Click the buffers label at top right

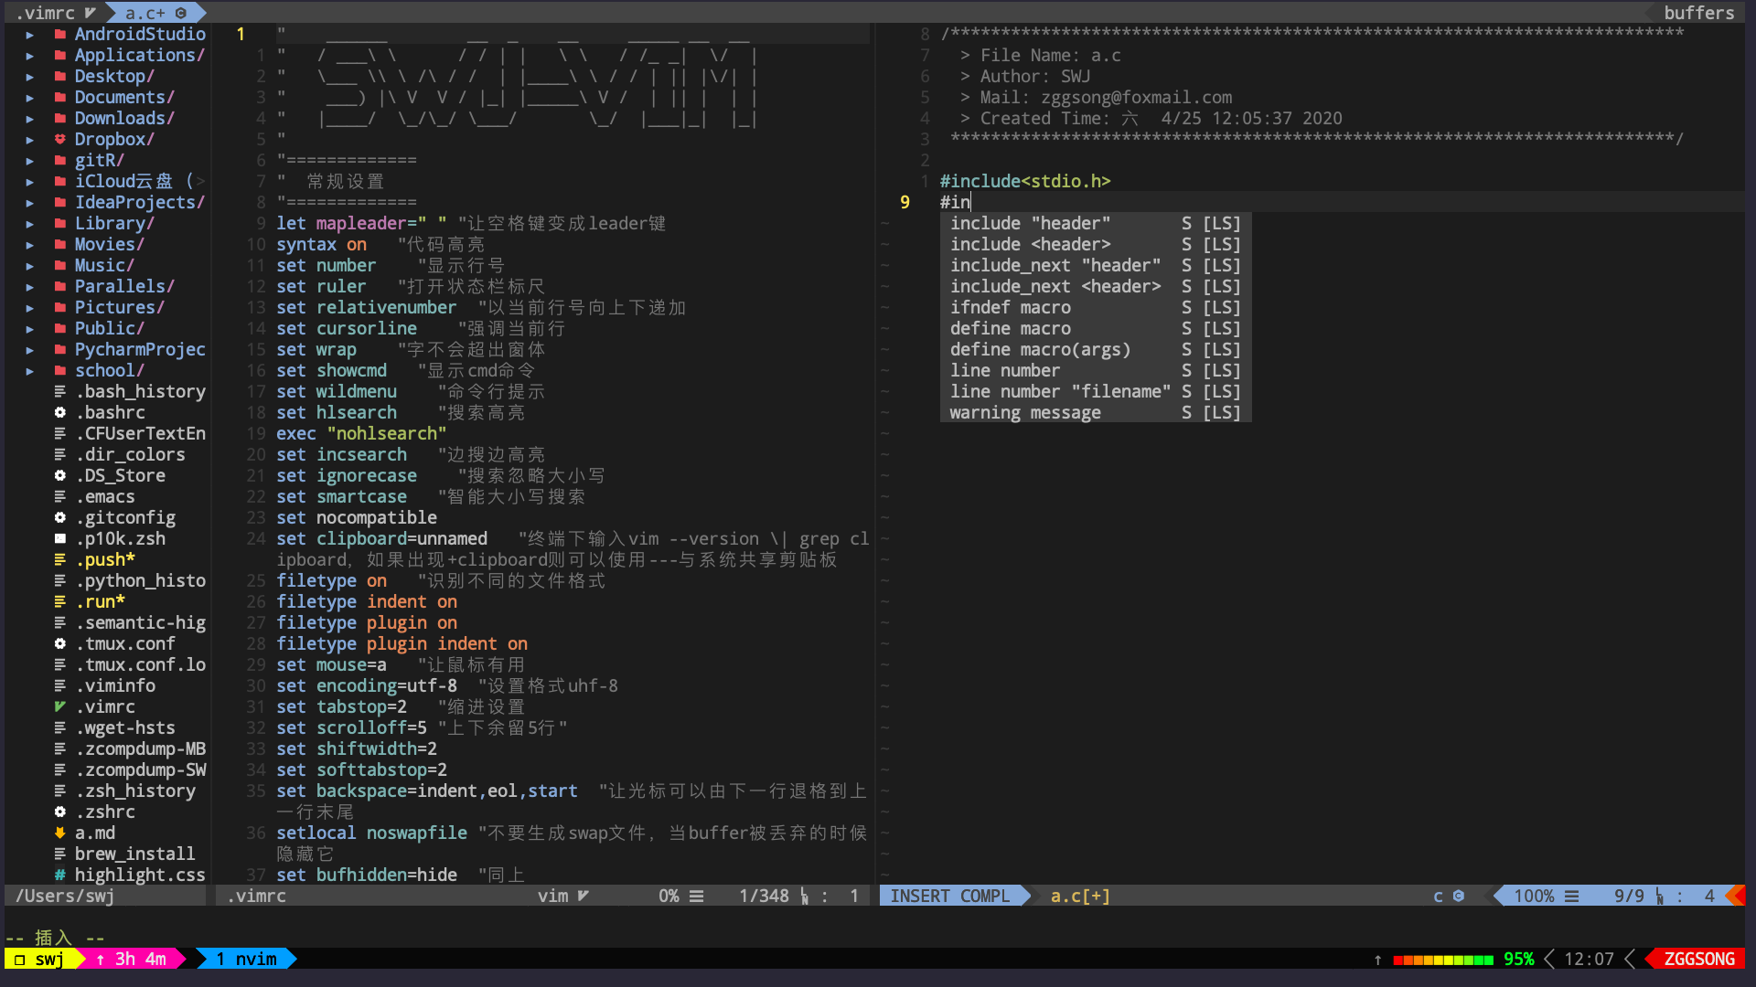[x=1698, y=13]
